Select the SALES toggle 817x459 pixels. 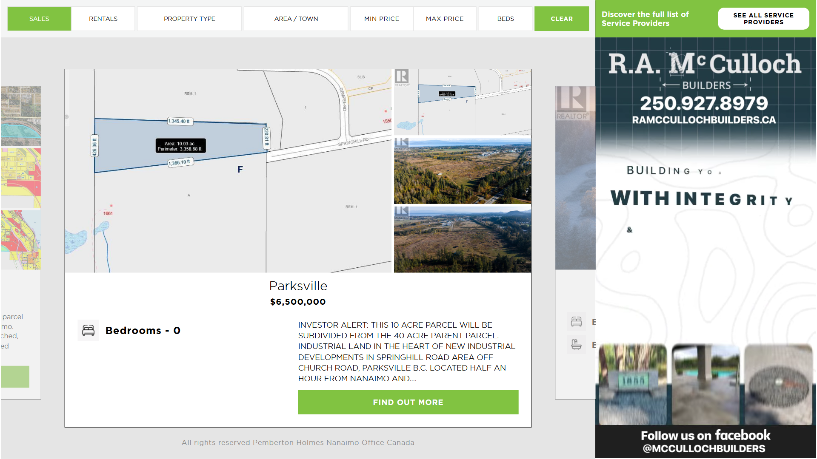[39, 19]
